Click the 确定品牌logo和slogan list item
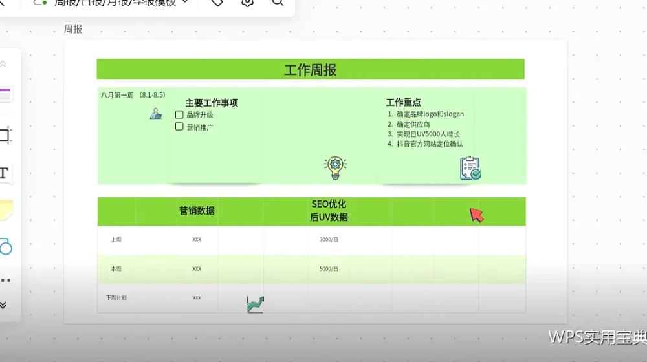 (430, 114)
